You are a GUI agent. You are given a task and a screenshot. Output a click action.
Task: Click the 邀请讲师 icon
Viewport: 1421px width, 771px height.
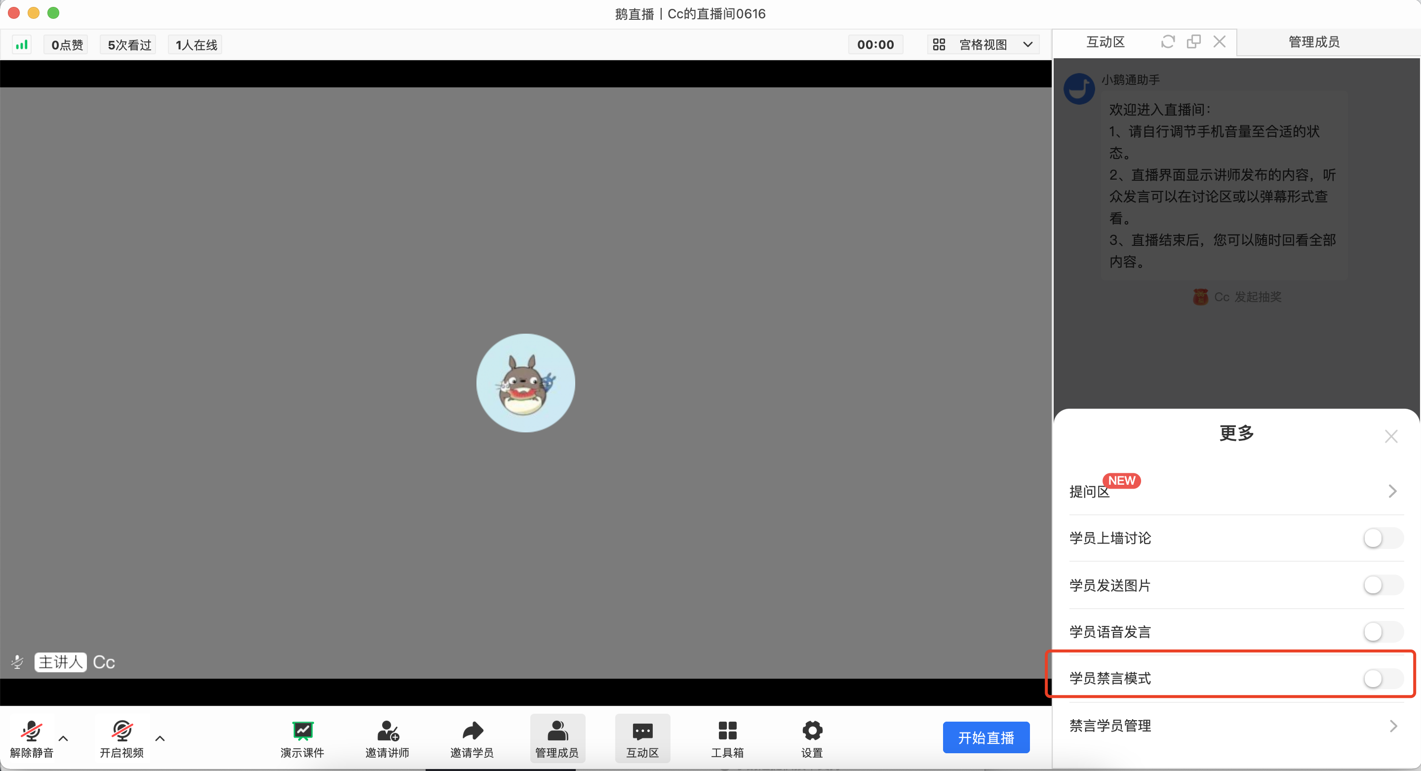(x=387, y=731)
